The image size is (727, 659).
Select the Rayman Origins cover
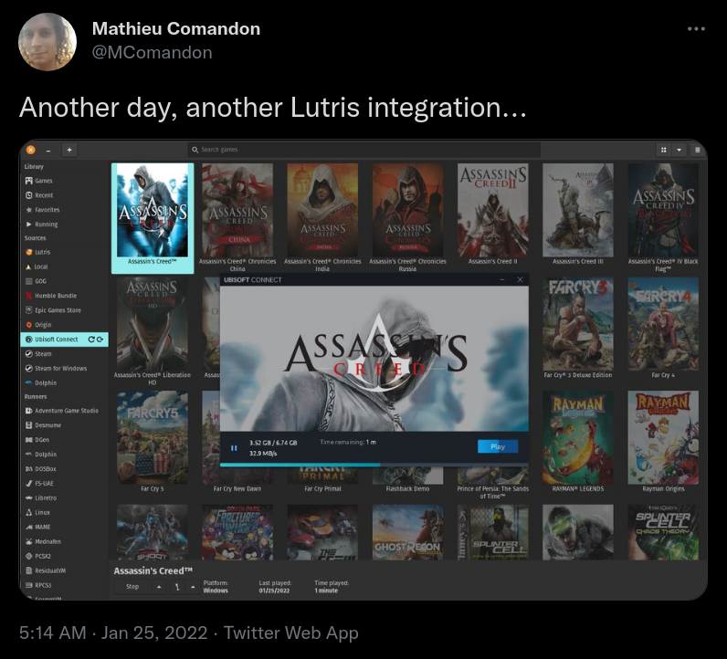tap(663, 437)
